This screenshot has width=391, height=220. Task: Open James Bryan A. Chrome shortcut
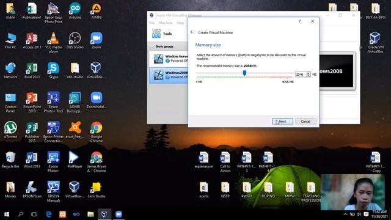click(x=97, y=162)
